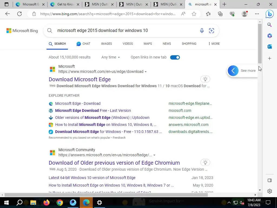Expand the See more panel arrow
Viewport: 277px width, 208px height.
point(233,71)
